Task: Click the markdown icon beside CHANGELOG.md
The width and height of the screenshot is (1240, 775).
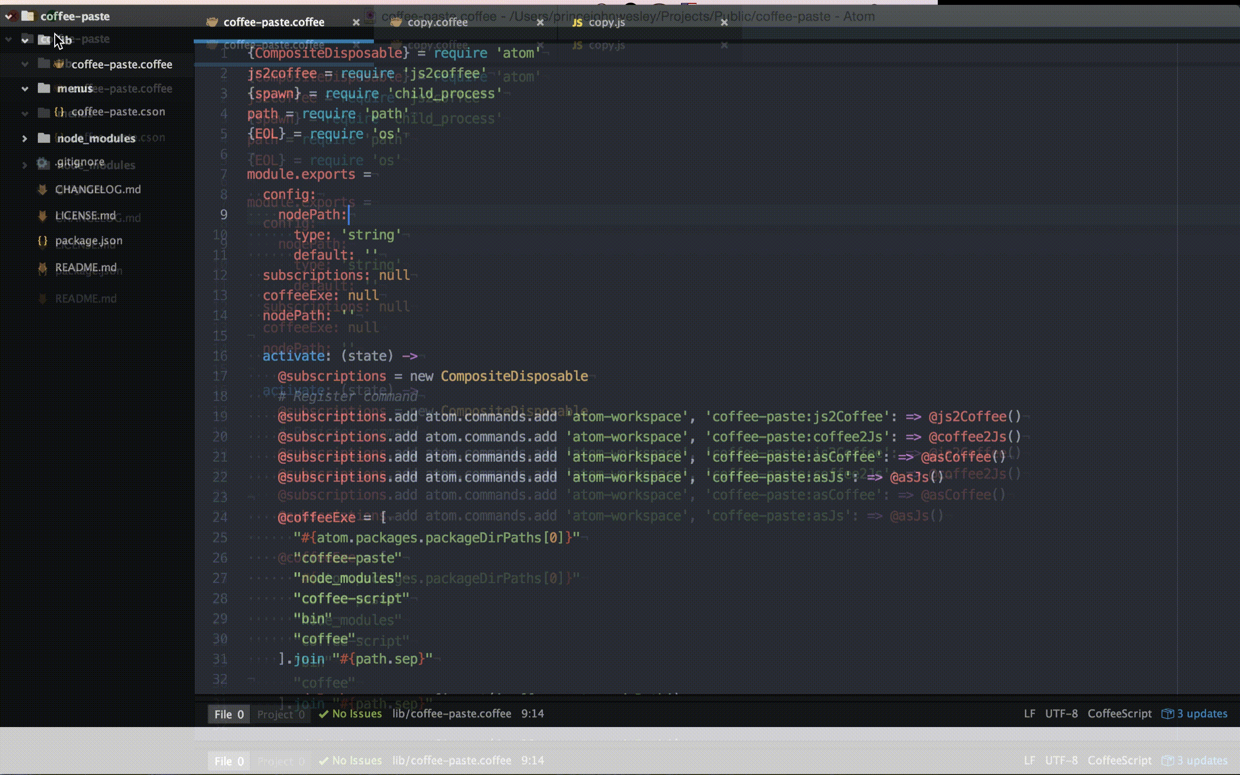Action: 43,189
